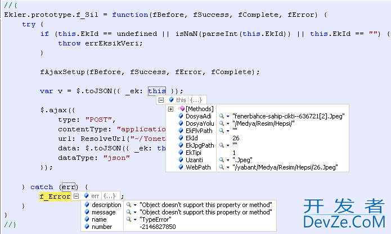Open visualizer magnifier for name
Image resolution: width=391 pixels, height=234 pixels.
click(128, 219)
